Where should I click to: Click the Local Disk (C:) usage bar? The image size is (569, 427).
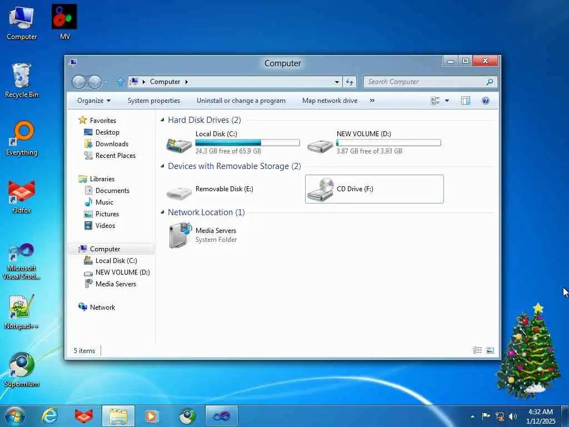click(x=247, y=142)
